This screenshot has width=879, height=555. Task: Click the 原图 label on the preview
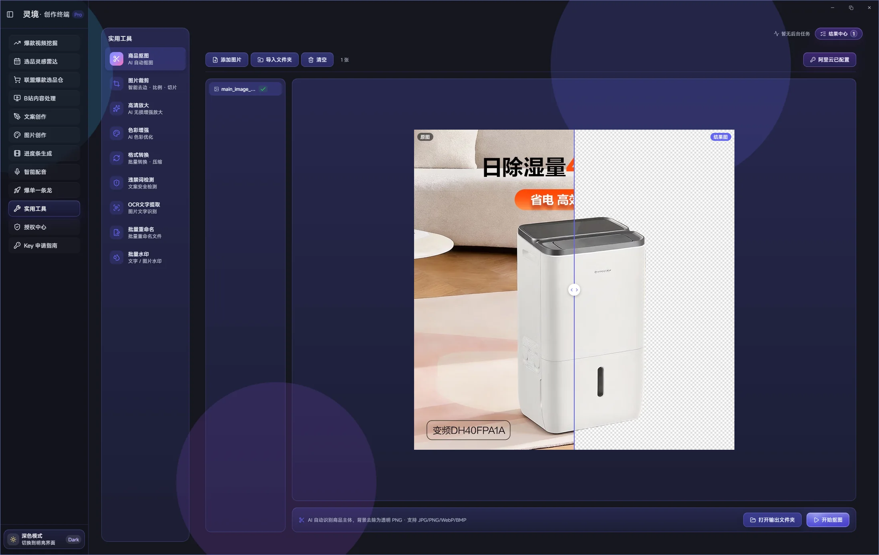coord(425,137)
